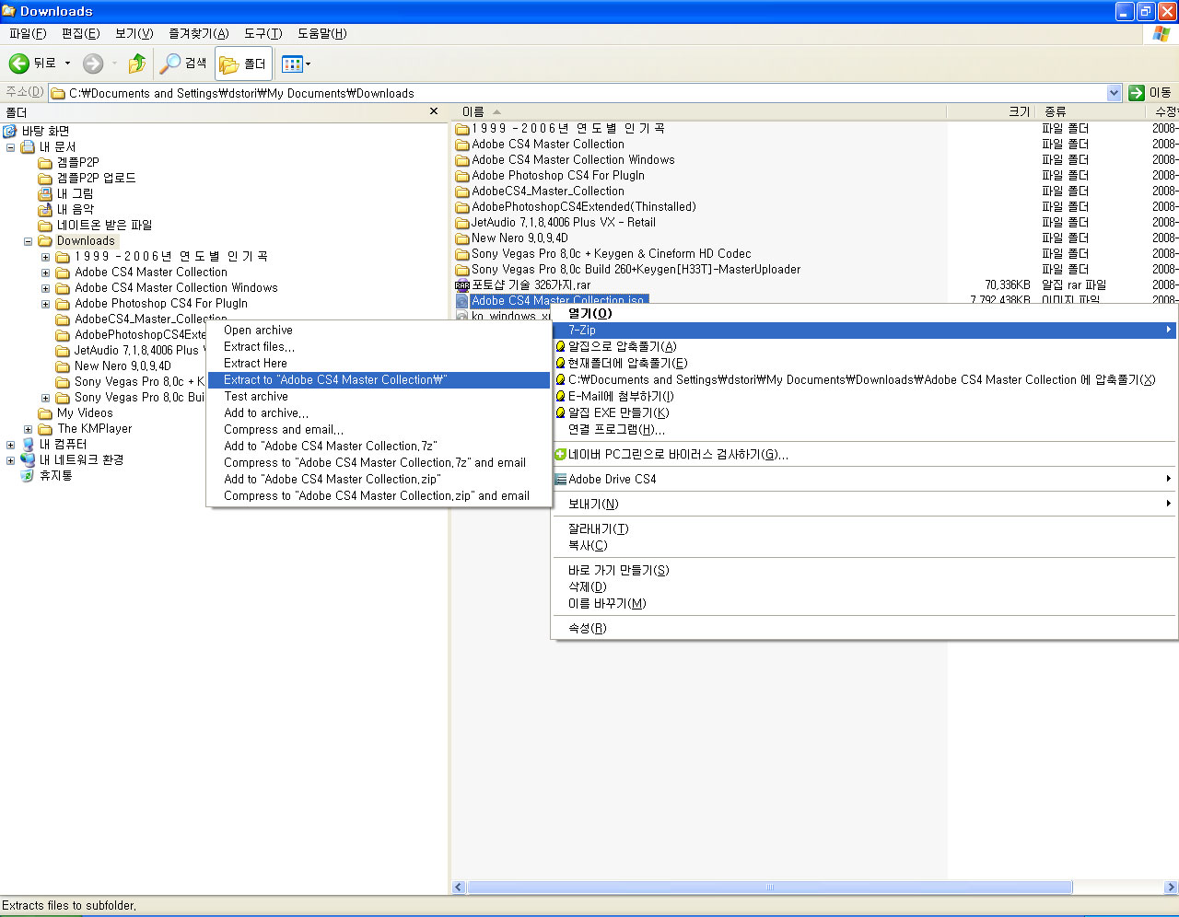1179x917 pixels.
Task: Expand The KMPlayer tree node
Action: (28, 429)
